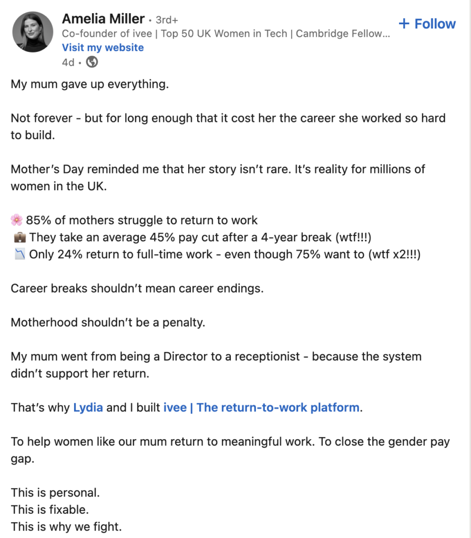This screenshot has height=538, width=471.
Task: Follow Amelia Miller
Action: (x=435, y=24)
